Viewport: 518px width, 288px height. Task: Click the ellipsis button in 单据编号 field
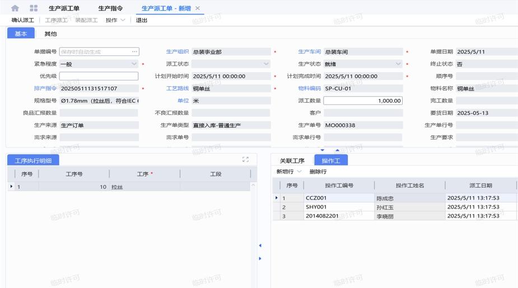pyautogui.click(x=134, y=52)
